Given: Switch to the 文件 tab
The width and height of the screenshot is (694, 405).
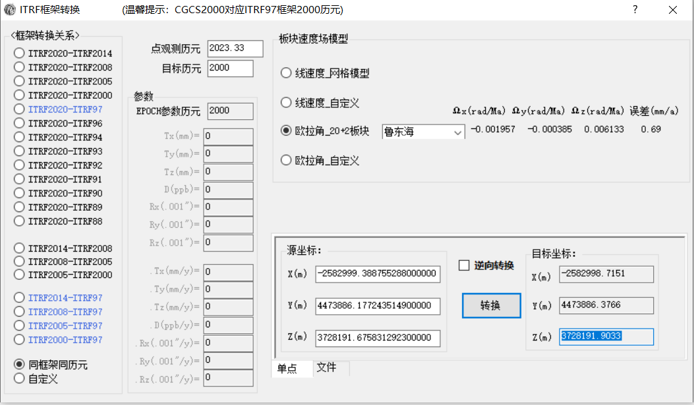Looking at the screenshot, I should [326, 368].
